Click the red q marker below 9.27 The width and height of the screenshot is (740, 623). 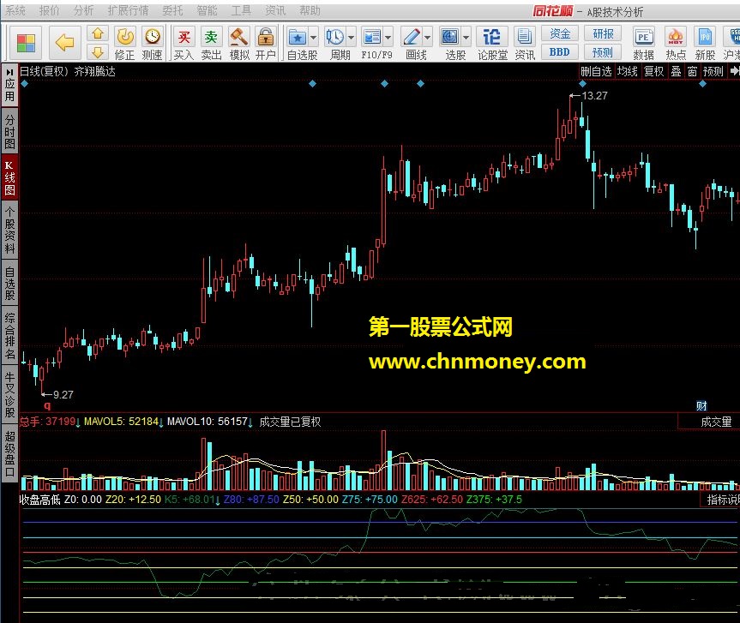[x=46, y=405]
